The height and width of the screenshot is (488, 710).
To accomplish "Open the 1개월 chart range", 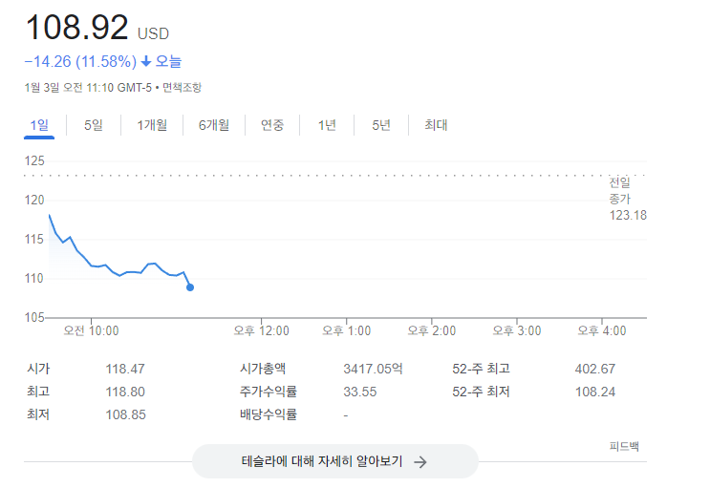I will [x=152, y=125].
